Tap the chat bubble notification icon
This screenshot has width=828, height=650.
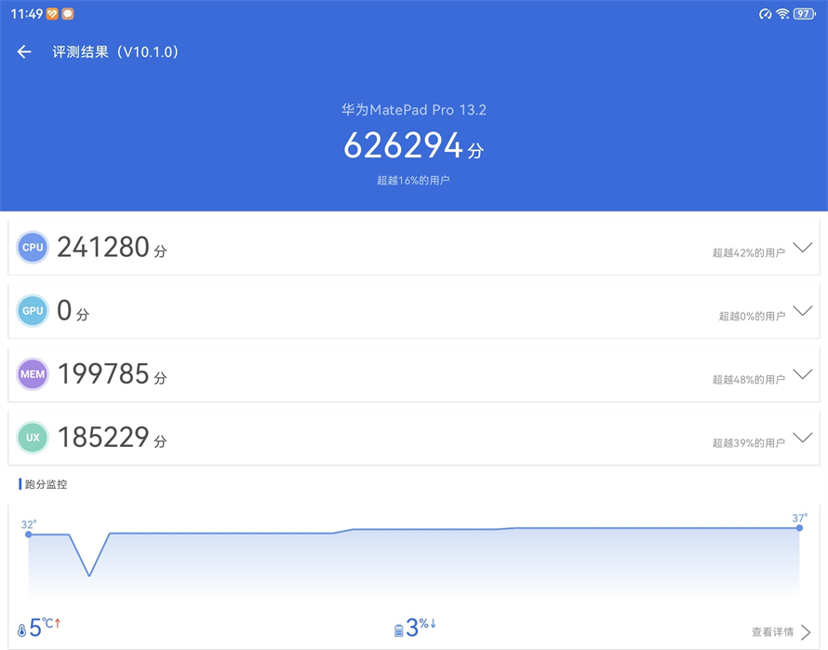click(68, 14)
